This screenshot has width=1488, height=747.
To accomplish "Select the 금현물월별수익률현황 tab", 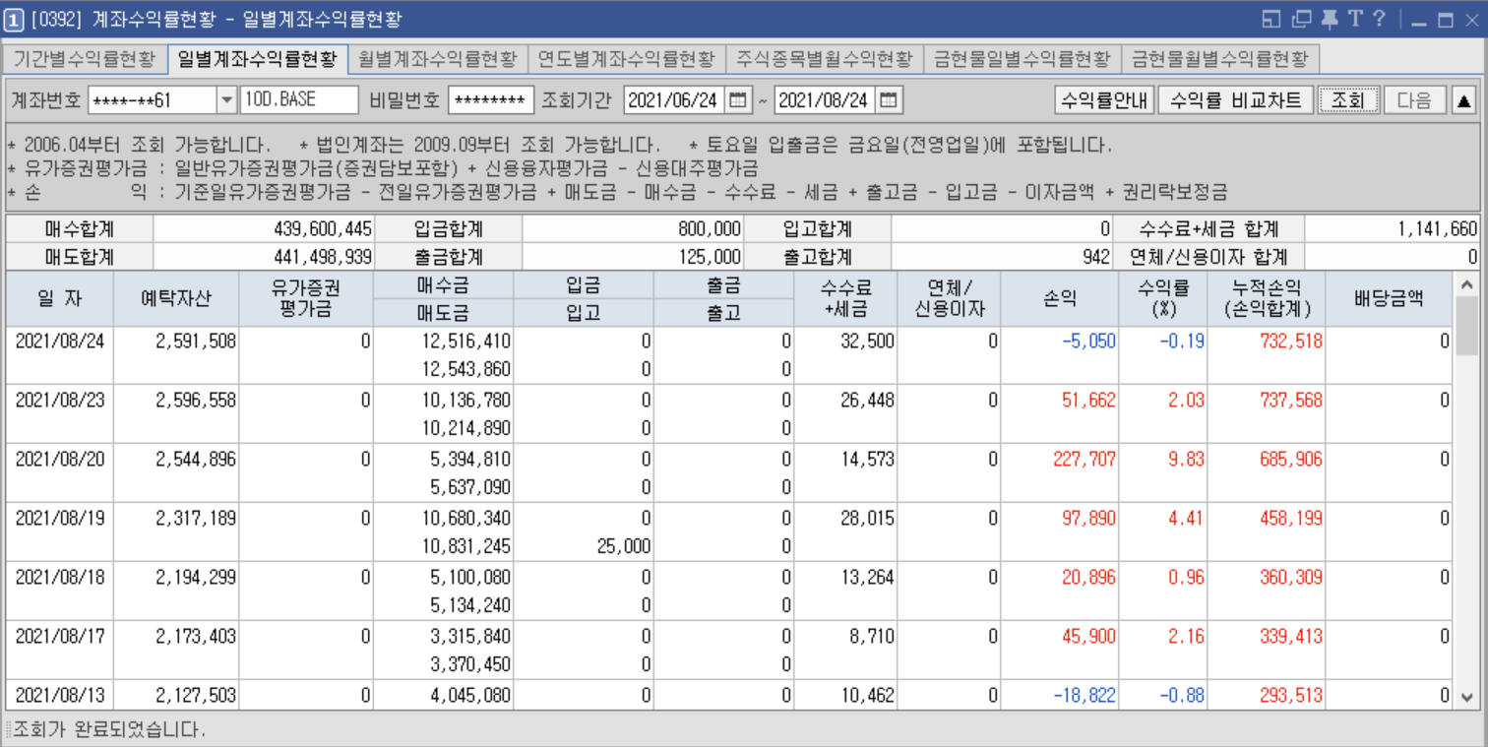I will 1220,59.
